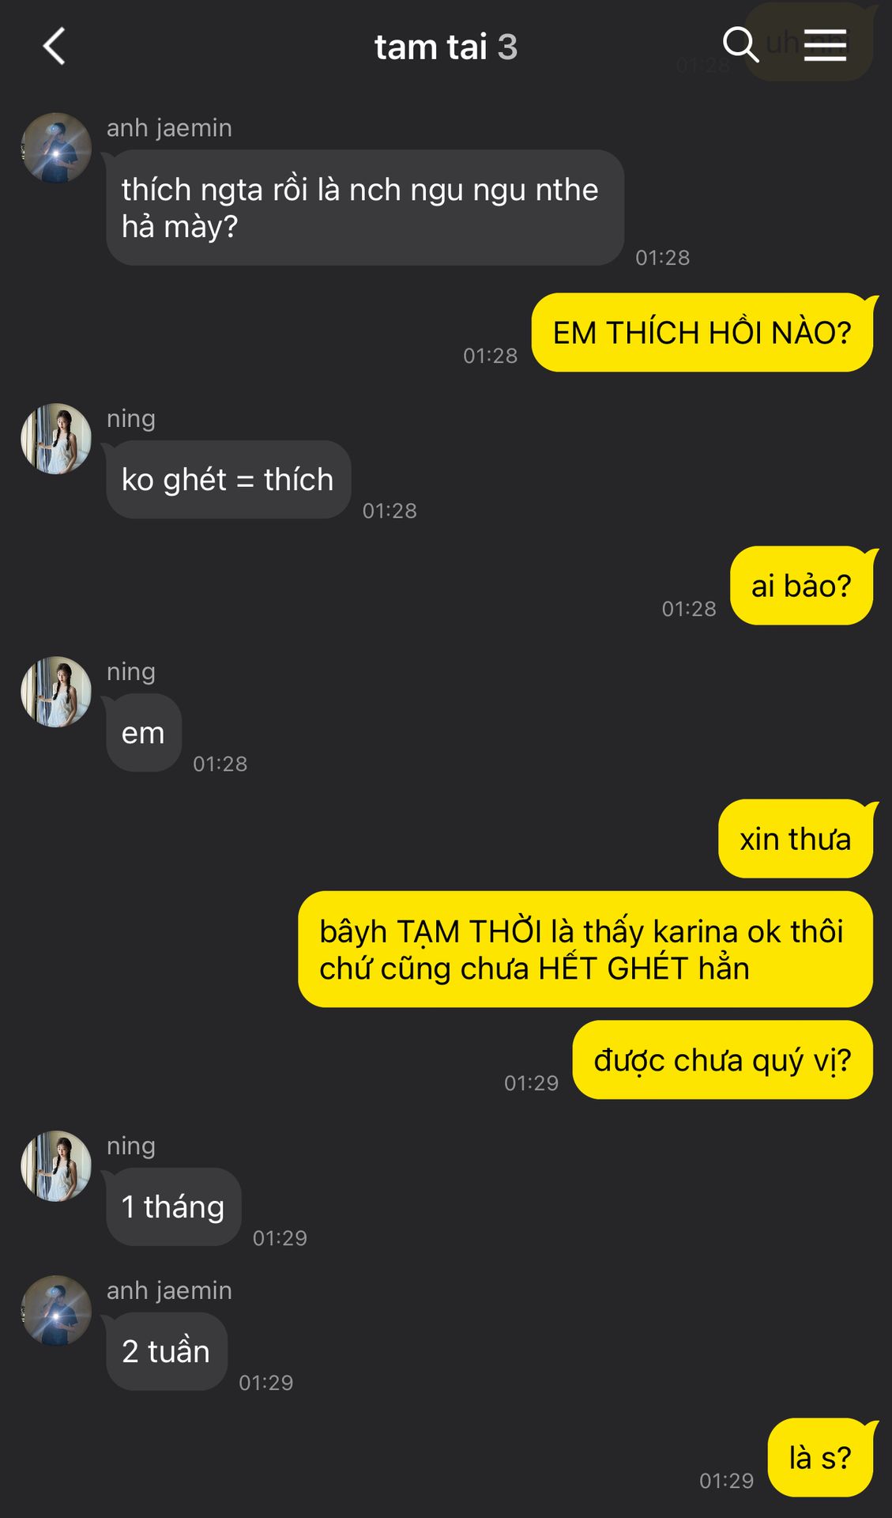Viewport: 892px width, 1518px height.
Task: Select the 'bâyh TẠM THỜI' long message
Action: coord(585,949)
